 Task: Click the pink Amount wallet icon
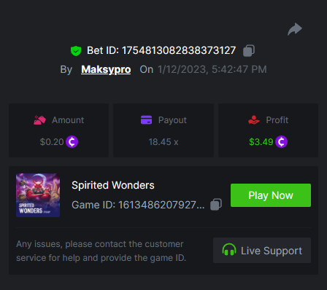pyautogui.click(x=39, y=120)
